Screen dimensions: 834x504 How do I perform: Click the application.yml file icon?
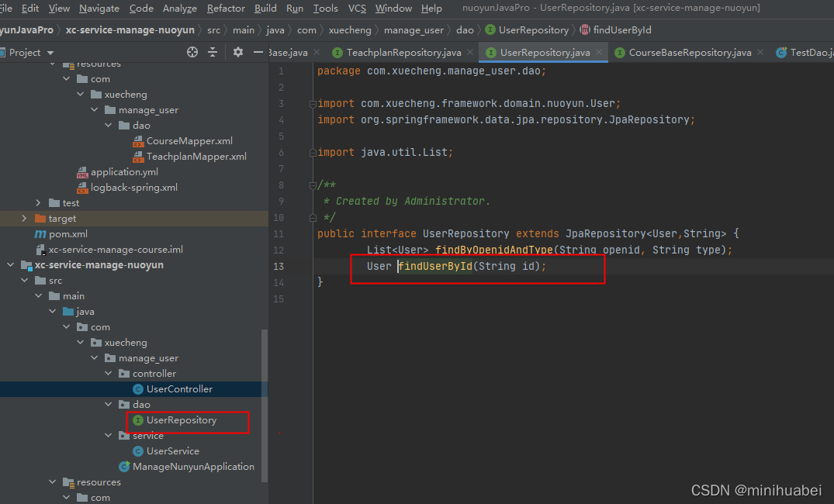[82, 172]
